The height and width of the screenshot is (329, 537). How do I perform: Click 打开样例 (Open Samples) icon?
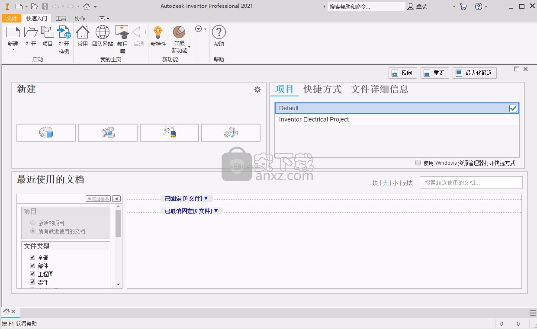click(x=64, y=32)
